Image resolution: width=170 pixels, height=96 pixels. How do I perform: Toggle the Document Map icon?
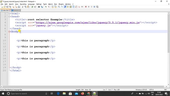click(x=71, y=7)
